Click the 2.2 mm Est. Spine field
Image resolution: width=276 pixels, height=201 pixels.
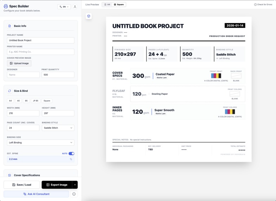[x=41, y=159]
